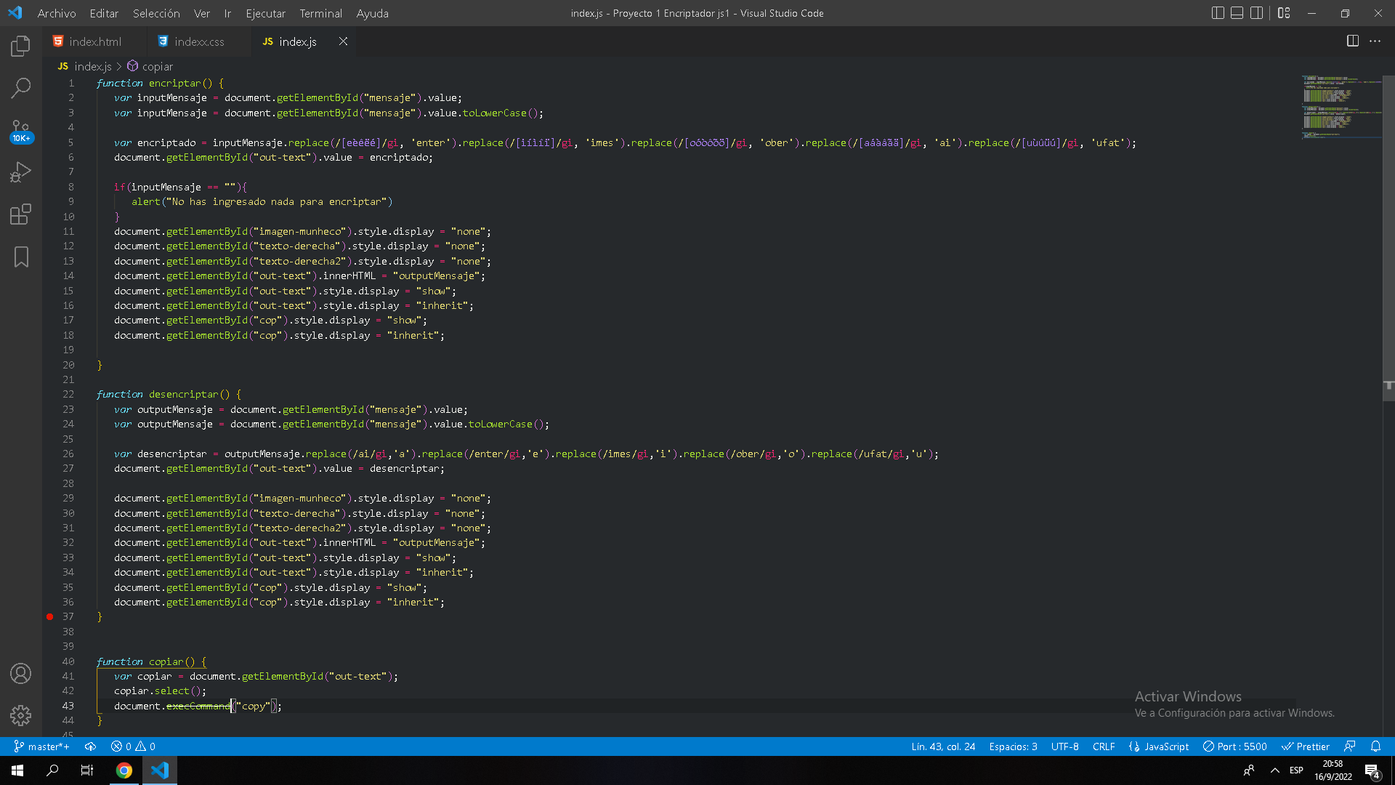Open the ESP keyboard language selector
This screenshot has height=785, width=1395.
(1296, 770)
